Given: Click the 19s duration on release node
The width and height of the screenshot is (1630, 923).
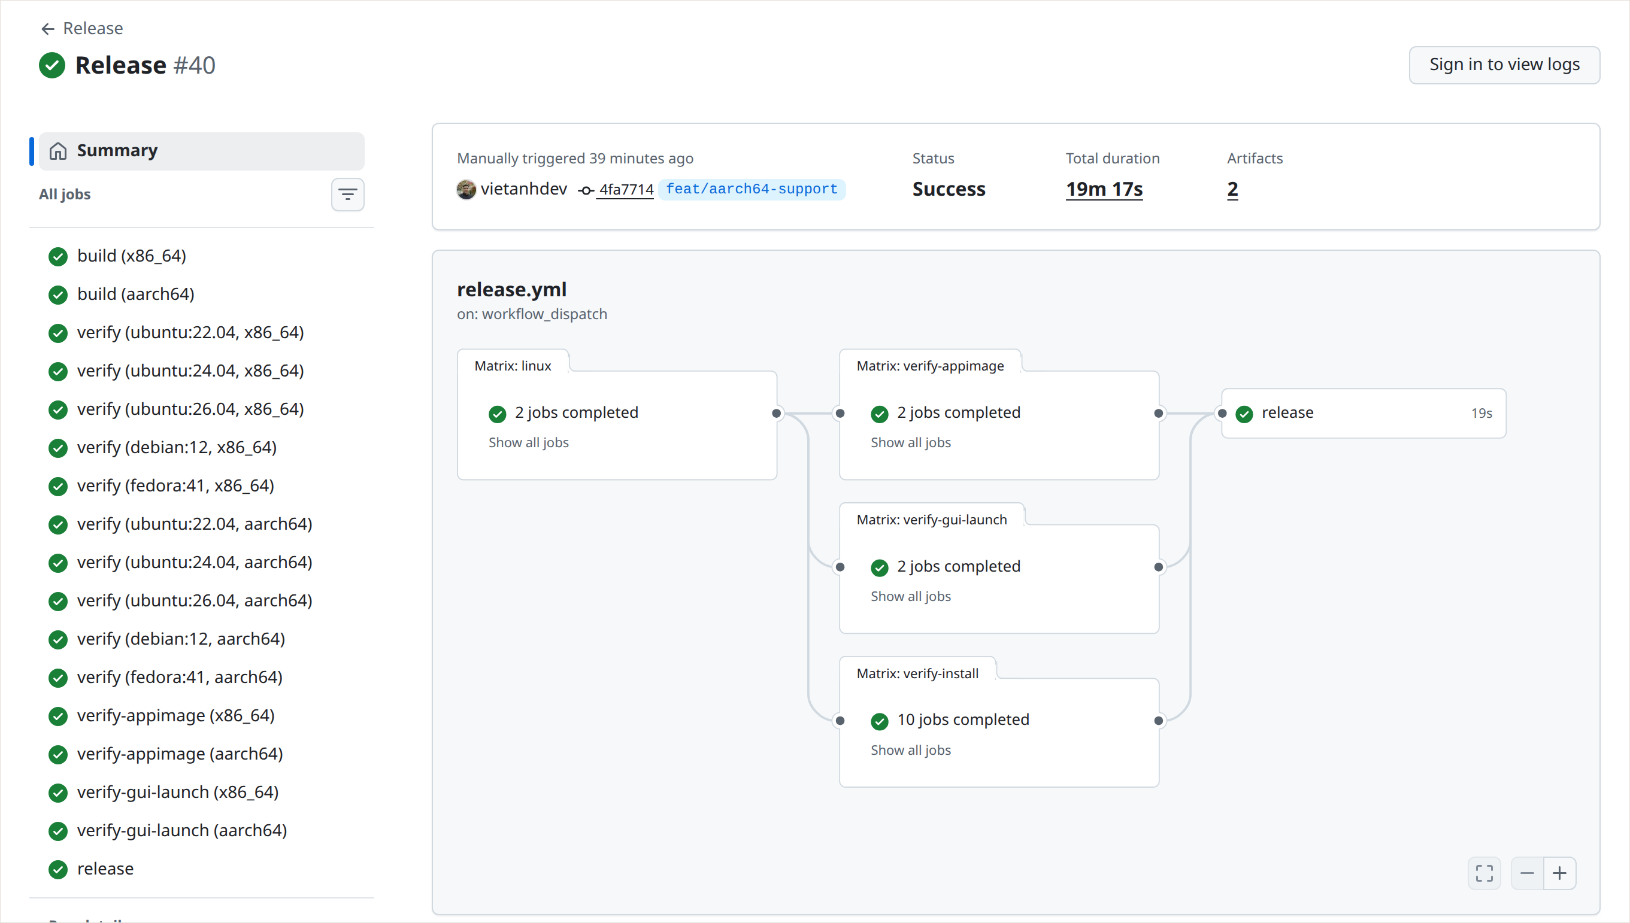Looking at the screenshot, I should click(1481, 414).
